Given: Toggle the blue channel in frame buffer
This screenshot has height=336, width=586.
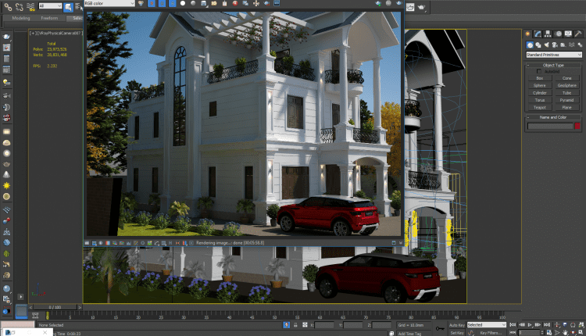Looking at the screenshot, I should click(173, 3).
